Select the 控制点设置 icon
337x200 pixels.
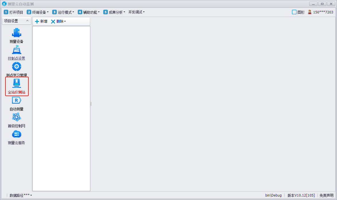16,50
